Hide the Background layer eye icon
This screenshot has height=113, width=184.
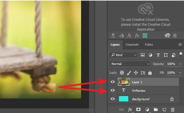tap(113, 99)
